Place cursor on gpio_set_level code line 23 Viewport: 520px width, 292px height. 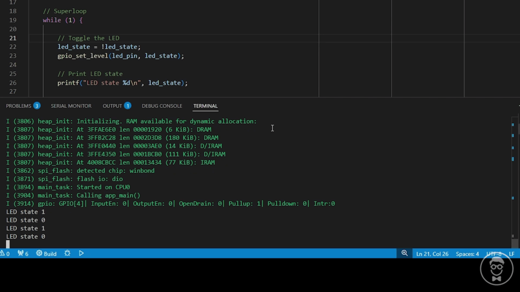[121, 56]
